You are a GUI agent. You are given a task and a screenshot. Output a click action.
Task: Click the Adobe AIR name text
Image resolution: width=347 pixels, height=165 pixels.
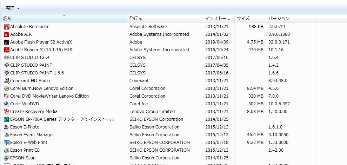point(21,34)
